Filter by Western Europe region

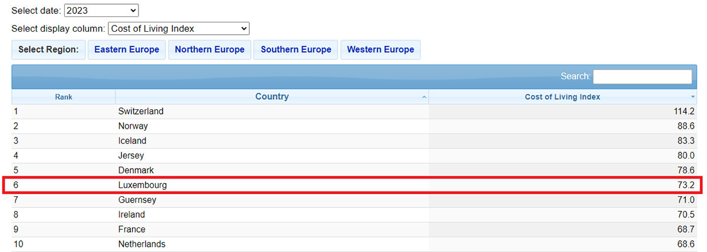(x=381, y=49)
